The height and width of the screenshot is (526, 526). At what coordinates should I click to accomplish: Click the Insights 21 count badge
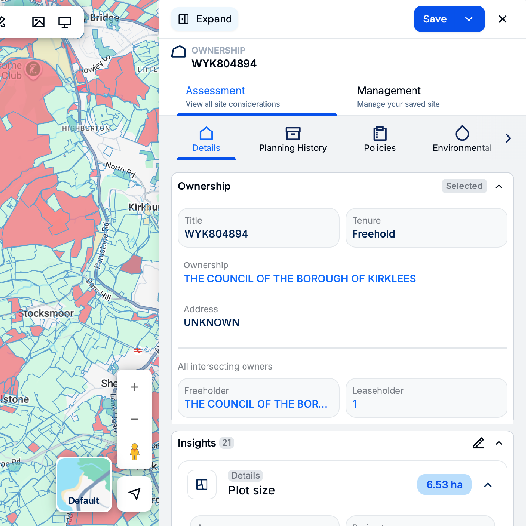[x=227, y=443]
